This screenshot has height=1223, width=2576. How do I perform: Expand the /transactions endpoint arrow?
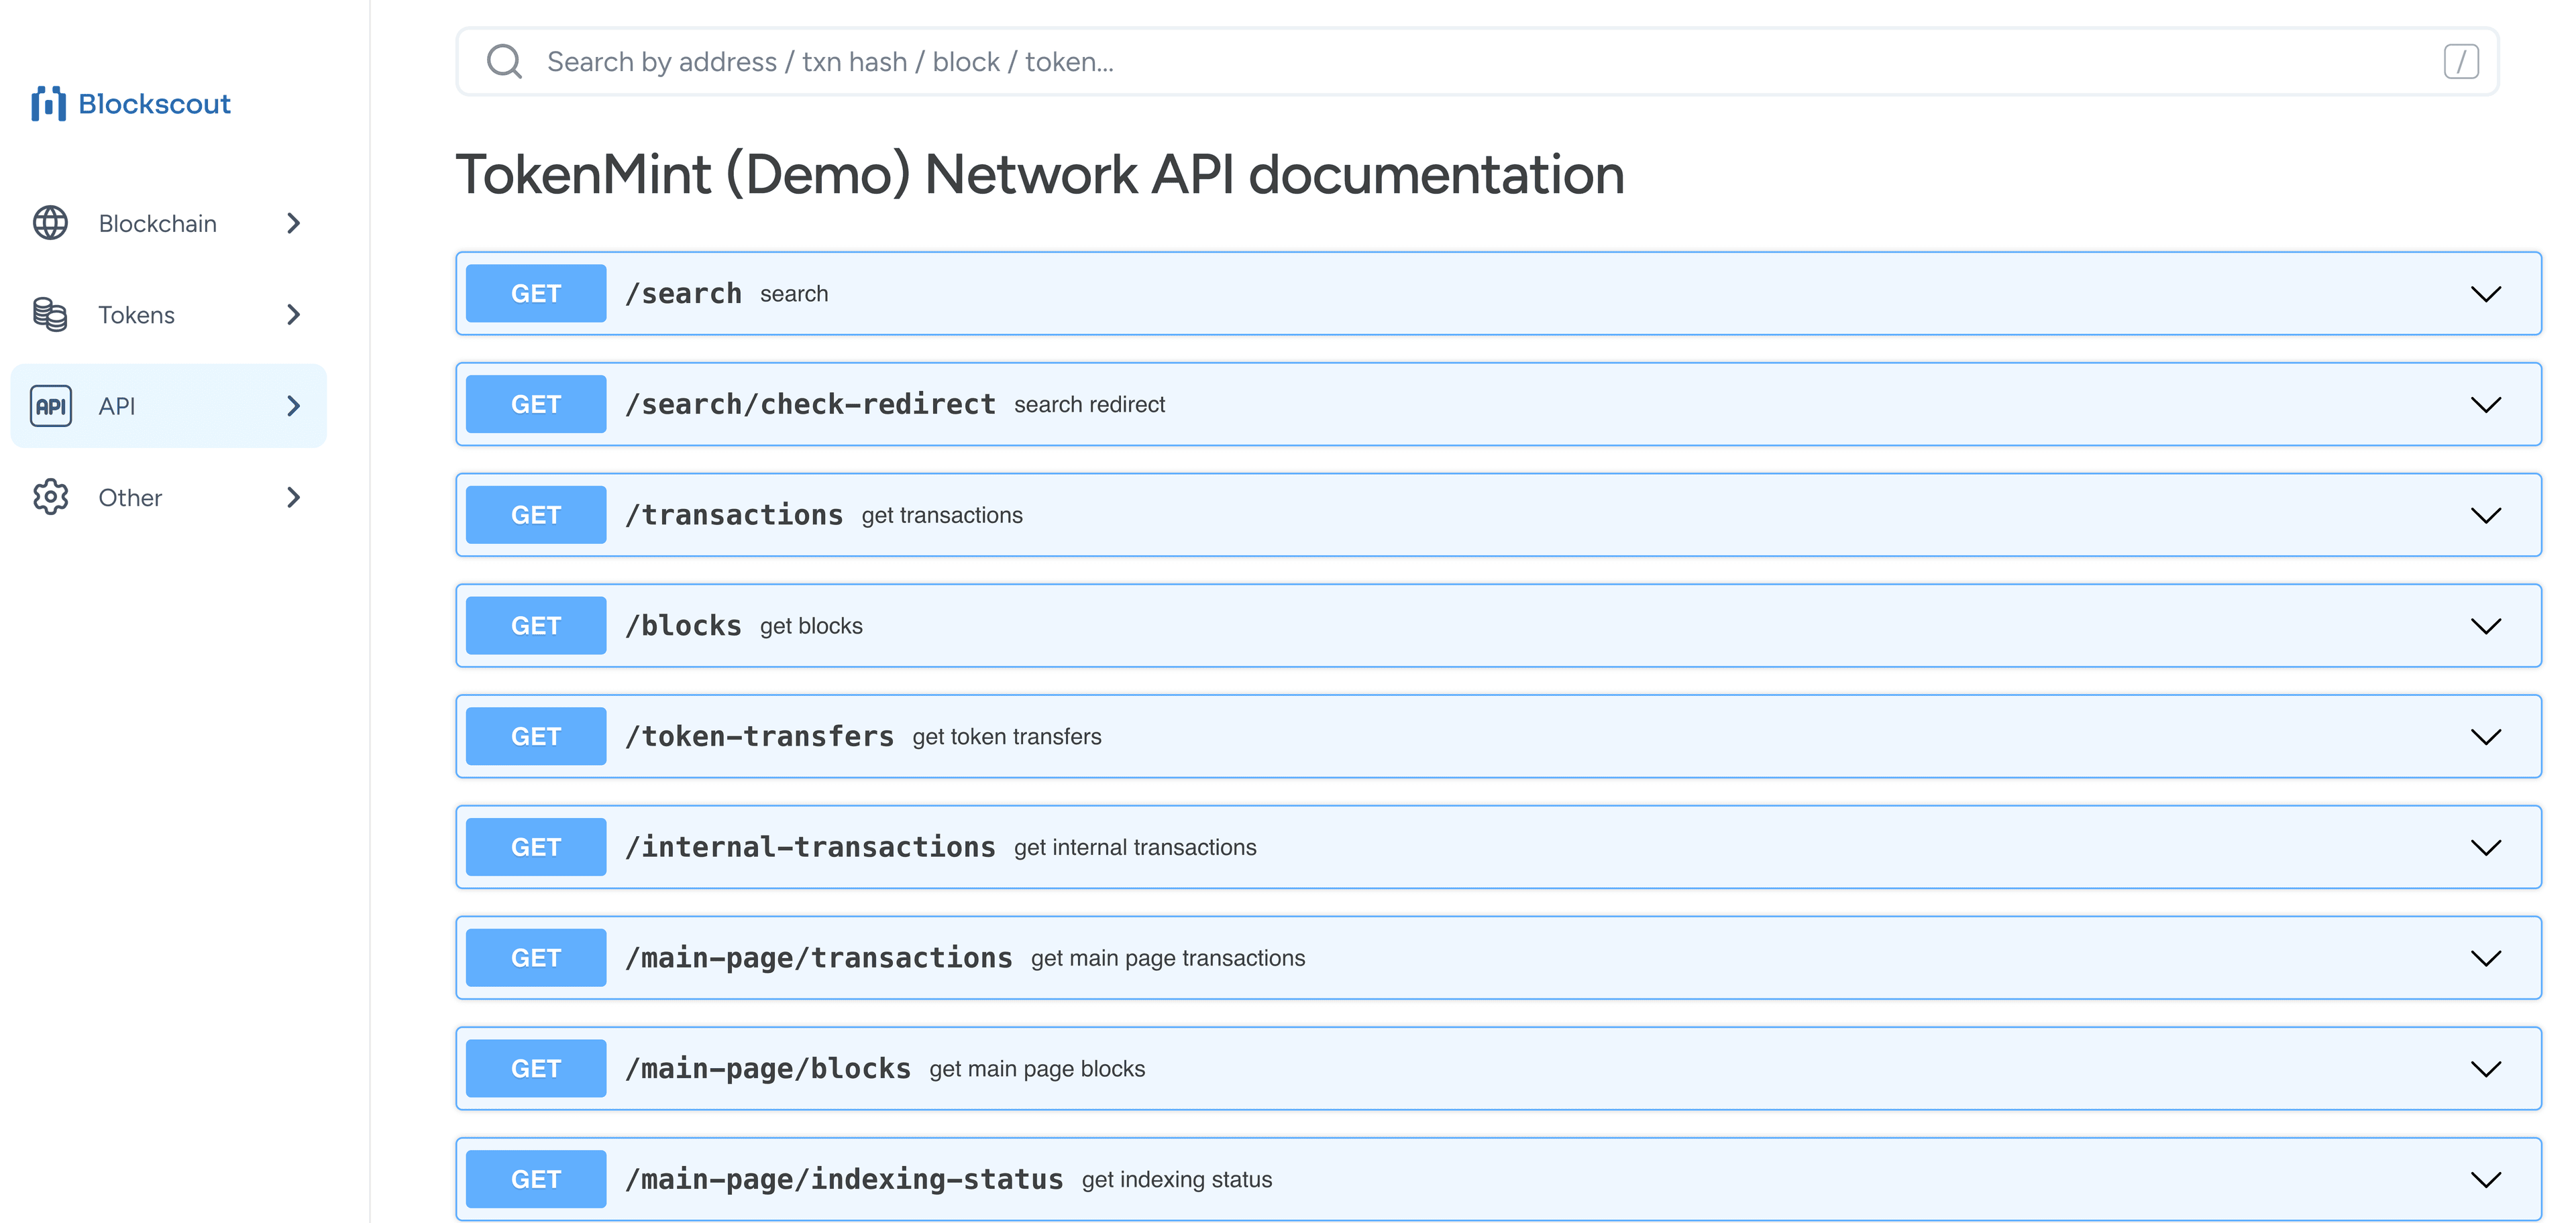2486,516
